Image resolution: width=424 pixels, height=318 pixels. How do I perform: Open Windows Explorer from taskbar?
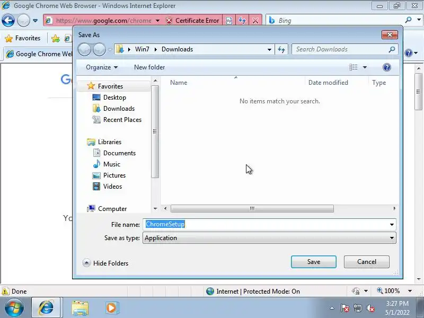click(x=80, y=308)
